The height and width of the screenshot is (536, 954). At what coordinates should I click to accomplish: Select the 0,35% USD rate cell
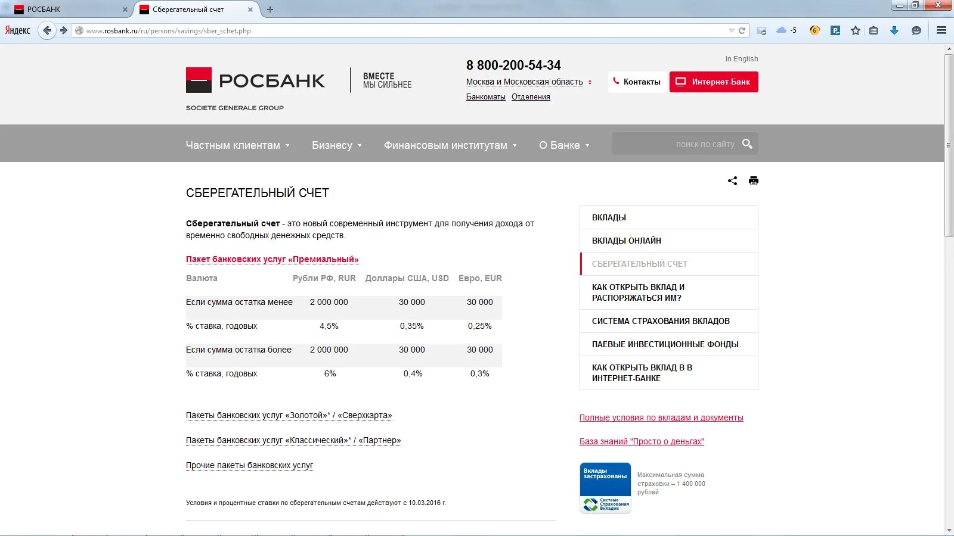coord(412,326)
